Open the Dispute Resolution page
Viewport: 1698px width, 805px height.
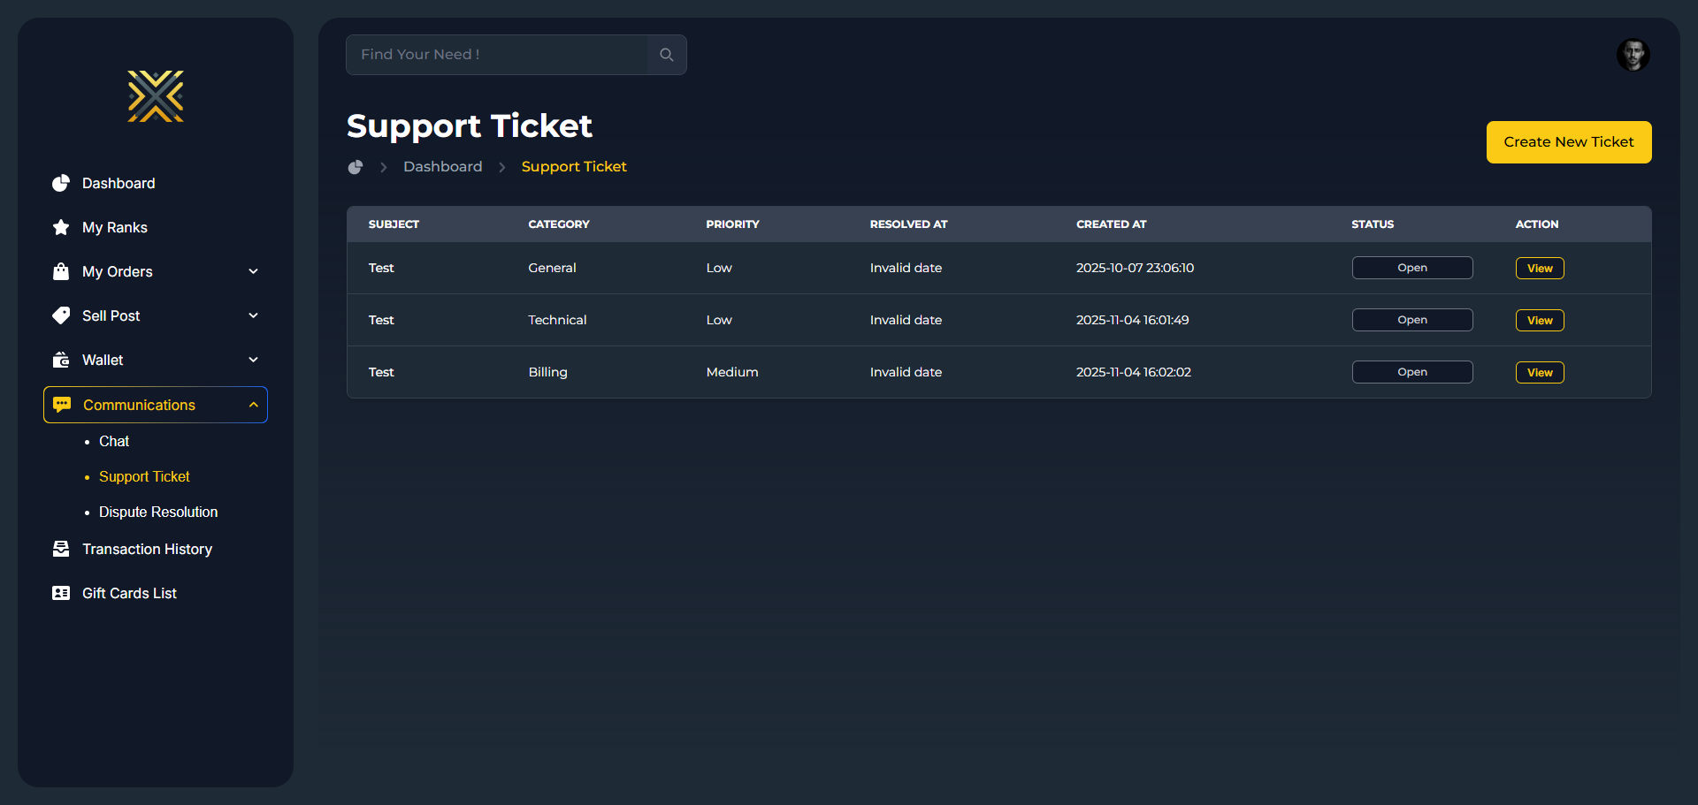click(x=158, y=512)
